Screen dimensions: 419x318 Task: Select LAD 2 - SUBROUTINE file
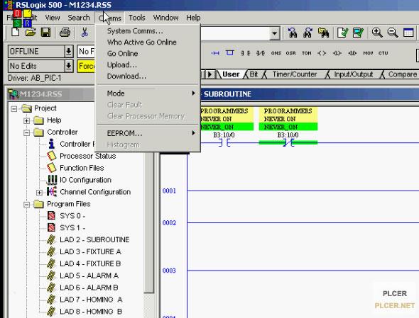(94, 239)
